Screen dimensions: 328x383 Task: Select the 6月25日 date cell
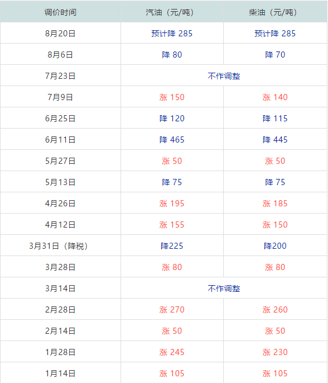[x=60, y=119]
